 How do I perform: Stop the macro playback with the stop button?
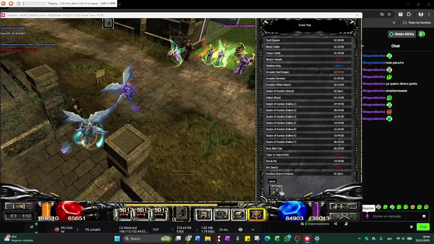point(11,3)
